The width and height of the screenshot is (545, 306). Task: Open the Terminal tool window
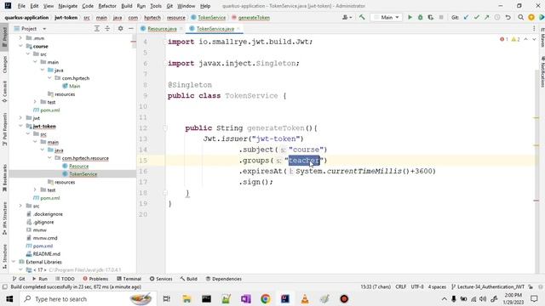click(x=129, y=279)
